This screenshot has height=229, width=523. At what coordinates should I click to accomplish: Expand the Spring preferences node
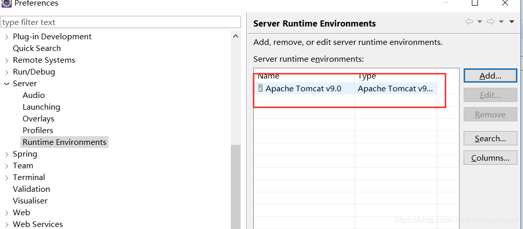coord(6,154)
